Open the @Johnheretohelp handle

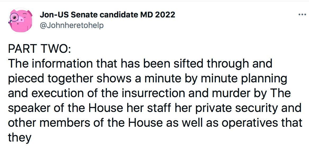click(72, 26)
